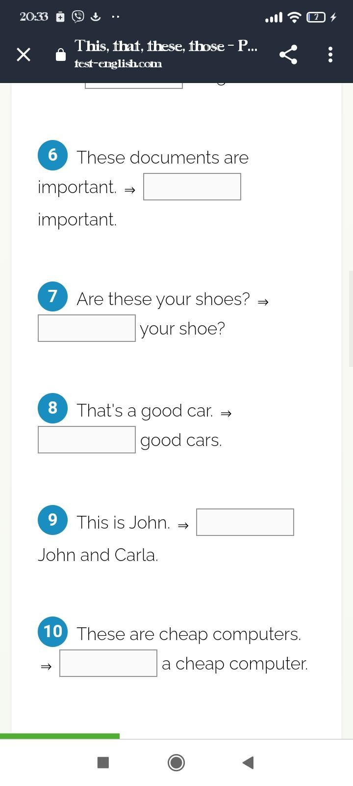Focus the answer box before 'your shoe?'

[x=87, y=328]
